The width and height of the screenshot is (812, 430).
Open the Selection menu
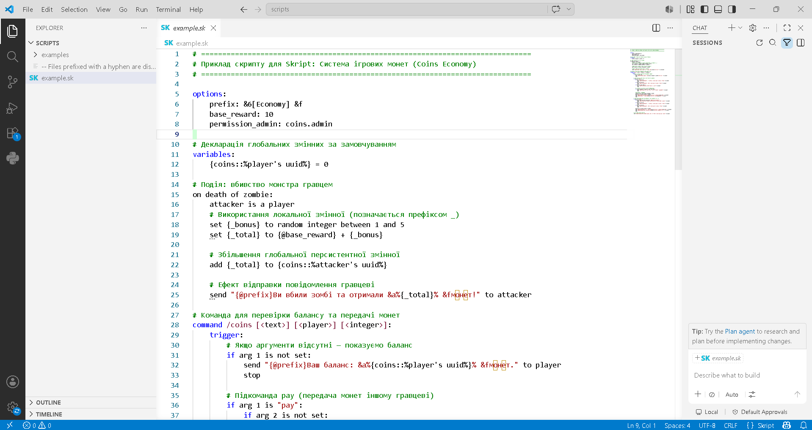coord(74,9)
